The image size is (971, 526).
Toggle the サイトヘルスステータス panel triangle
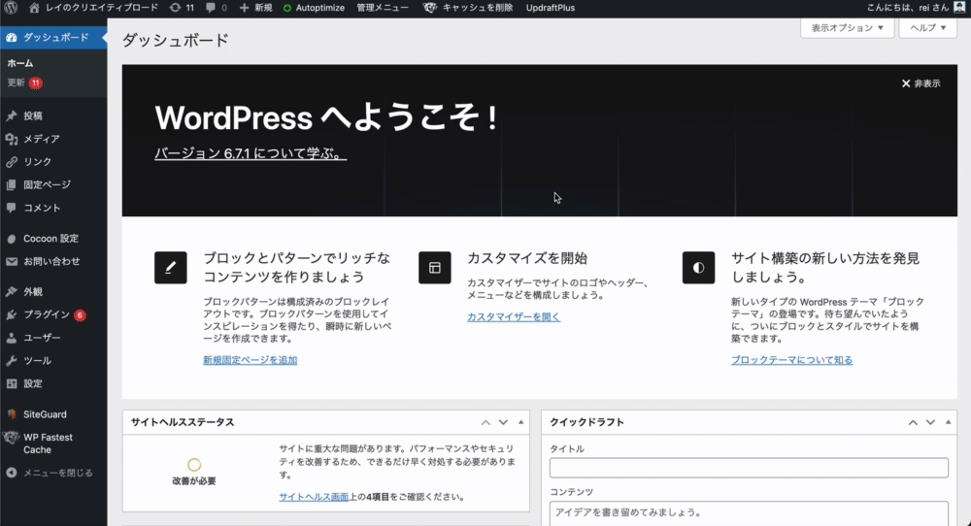pyautogui.click(x=520, y=422)
